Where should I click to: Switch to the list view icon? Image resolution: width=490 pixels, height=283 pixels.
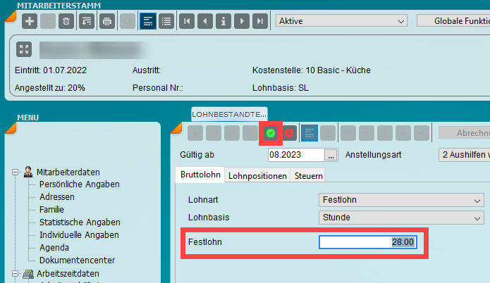point(167,20)
